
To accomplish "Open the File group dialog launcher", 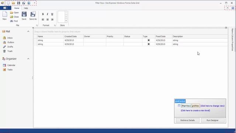I will pyautogui.click(x=37, y=25).
